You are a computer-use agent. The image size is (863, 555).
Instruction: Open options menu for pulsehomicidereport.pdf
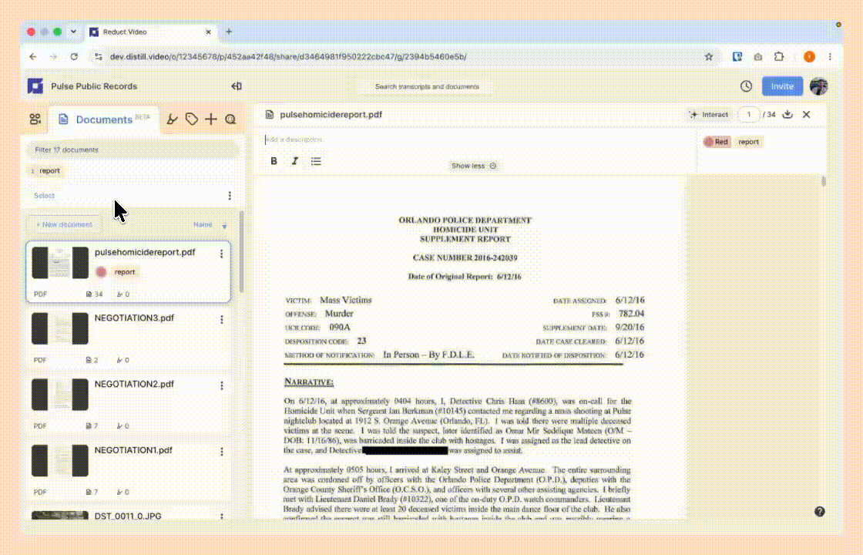222,254
